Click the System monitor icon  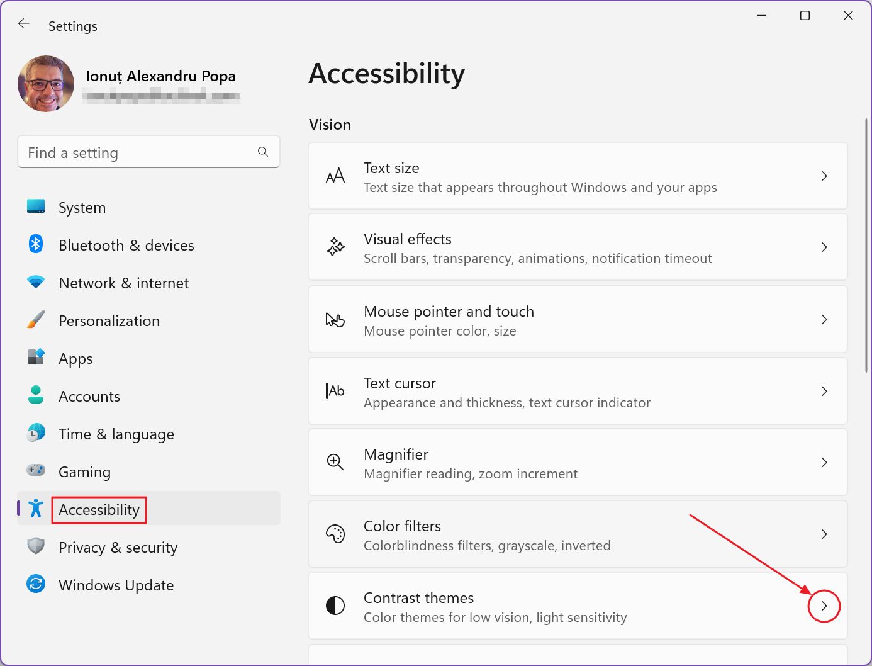point(36,206)
